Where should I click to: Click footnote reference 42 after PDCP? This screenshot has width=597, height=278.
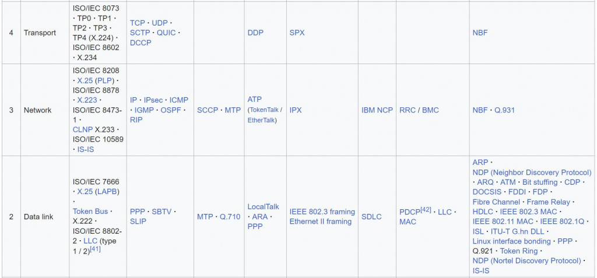click(x=426, y=209)
